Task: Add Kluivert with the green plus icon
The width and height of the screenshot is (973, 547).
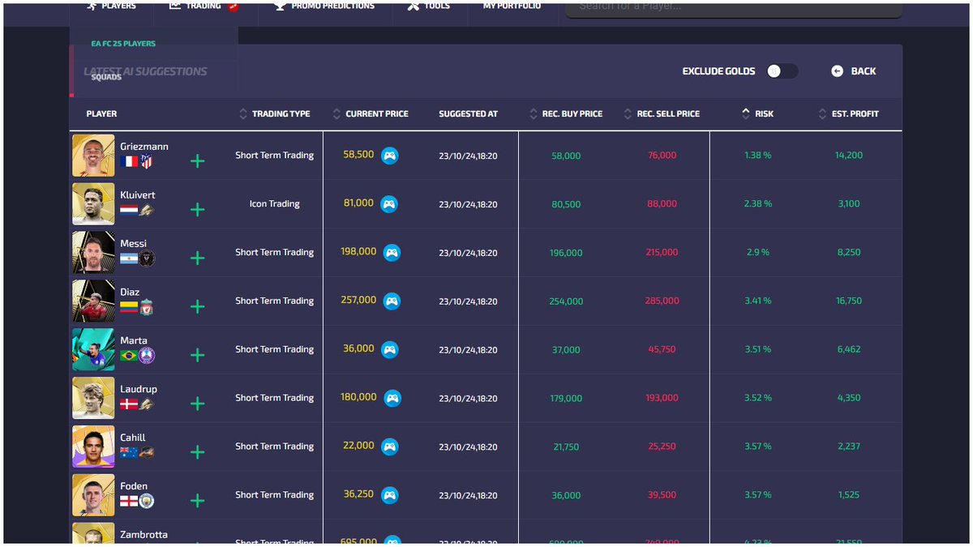Action: coord(197,210)
